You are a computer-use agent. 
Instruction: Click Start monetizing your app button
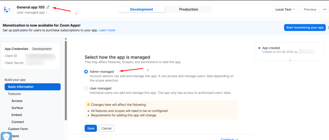pos(305,28)
